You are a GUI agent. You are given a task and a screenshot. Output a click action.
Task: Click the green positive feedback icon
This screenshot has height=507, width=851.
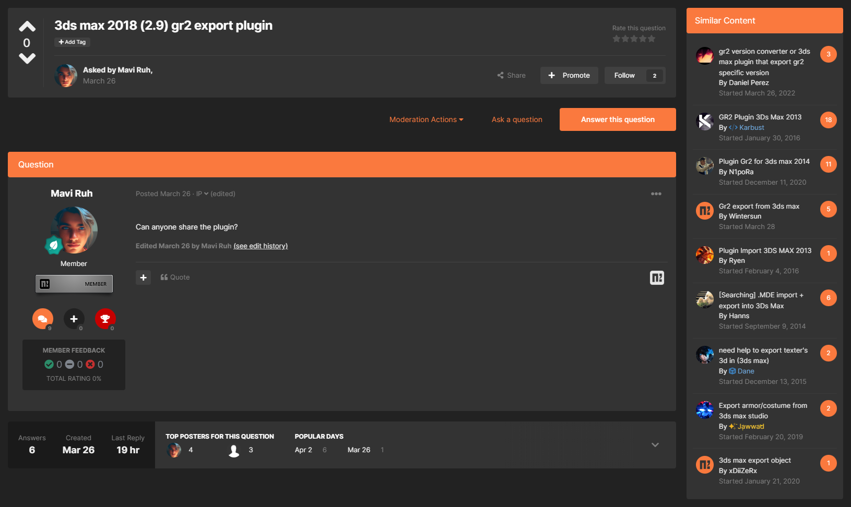[x=49, y=364]
